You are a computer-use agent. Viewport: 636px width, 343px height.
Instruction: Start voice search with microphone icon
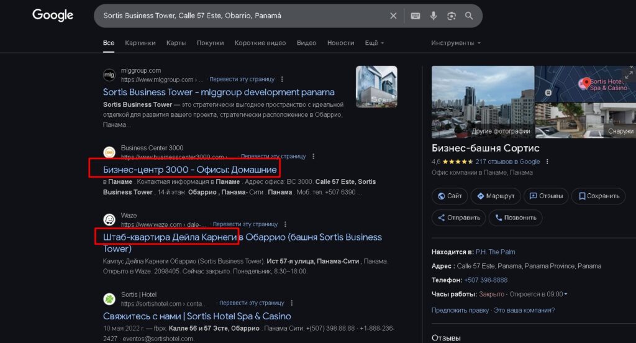point(434,16)
